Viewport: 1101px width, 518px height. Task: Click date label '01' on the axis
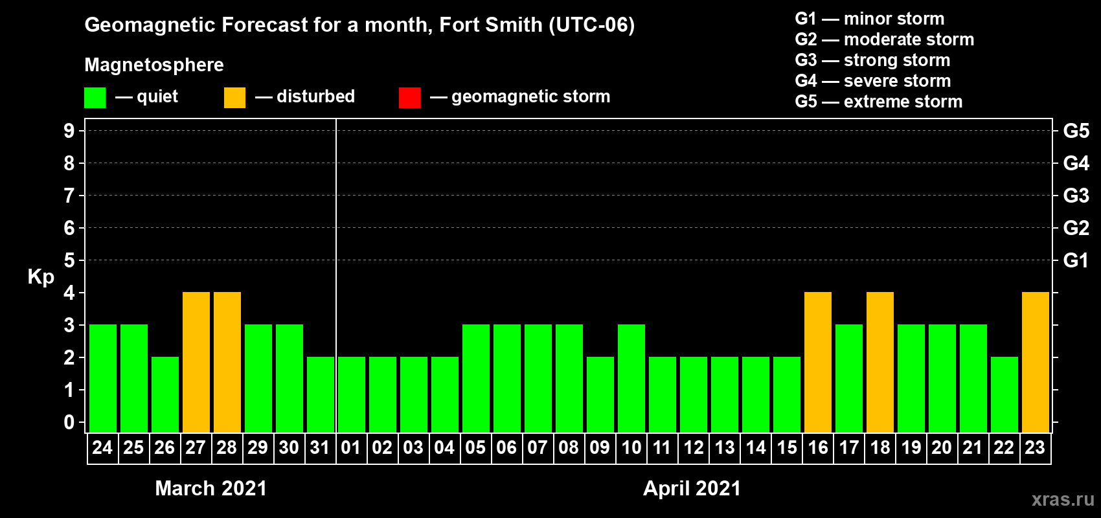pos(351,448)
